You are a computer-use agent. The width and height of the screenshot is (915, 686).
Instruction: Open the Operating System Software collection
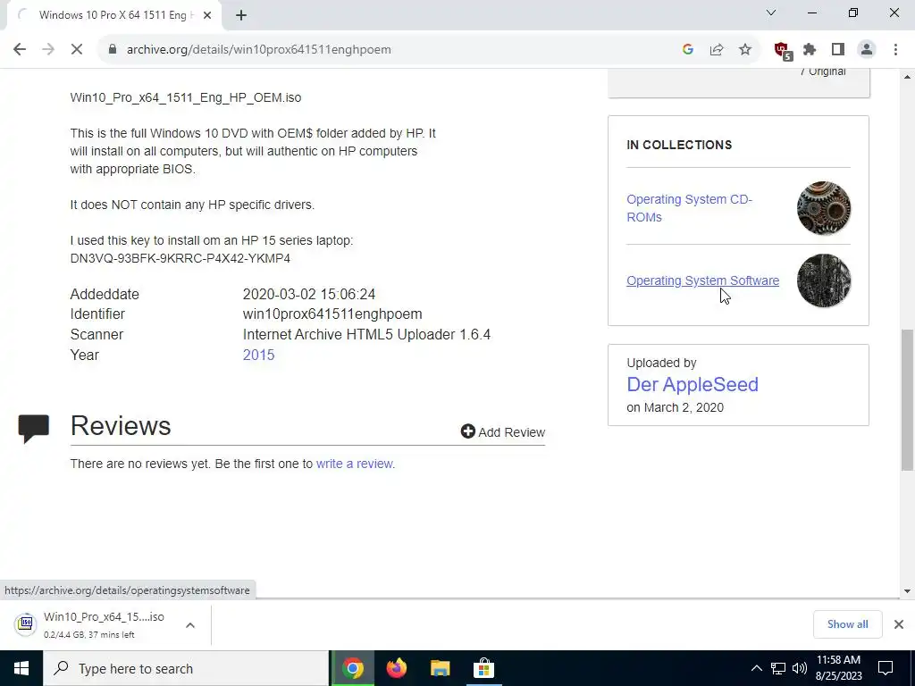tap(702, 280)
